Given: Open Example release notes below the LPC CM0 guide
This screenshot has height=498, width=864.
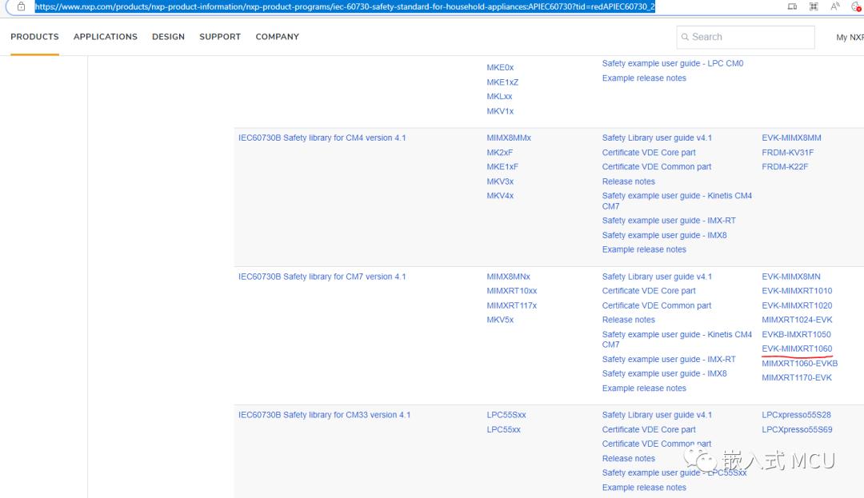Looking at the screenshot, I should 644,78.
